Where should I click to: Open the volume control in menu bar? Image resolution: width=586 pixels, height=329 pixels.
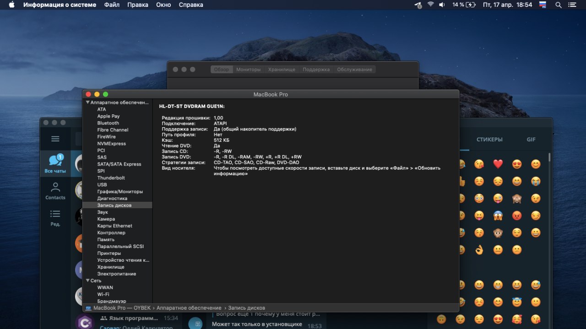point(442,5)
